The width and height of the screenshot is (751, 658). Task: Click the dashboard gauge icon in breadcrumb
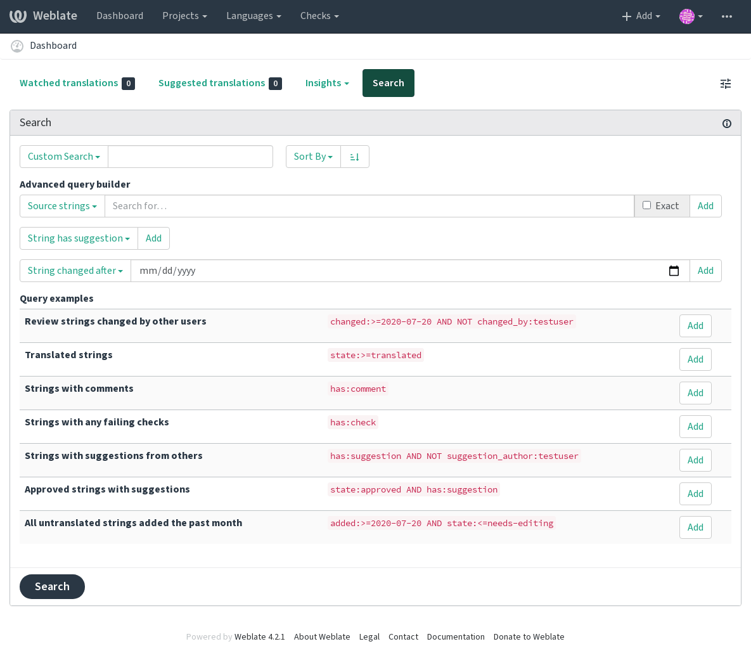click(17, 46)
